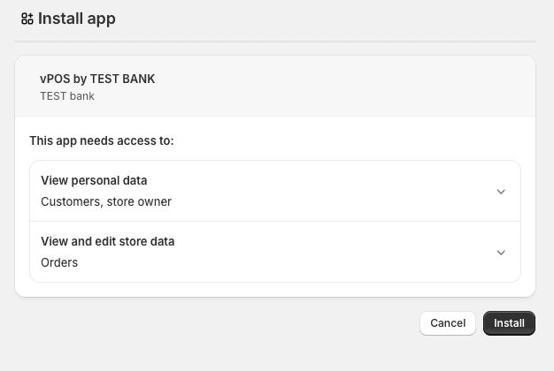Click the divider line under Install app heading
Image resolution: width=554 pixels, height=371 pixels.
point(274,42)
